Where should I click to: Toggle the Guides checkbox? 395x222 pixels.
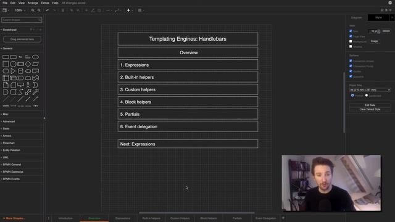pyautogui.click(x=351, y=72)
